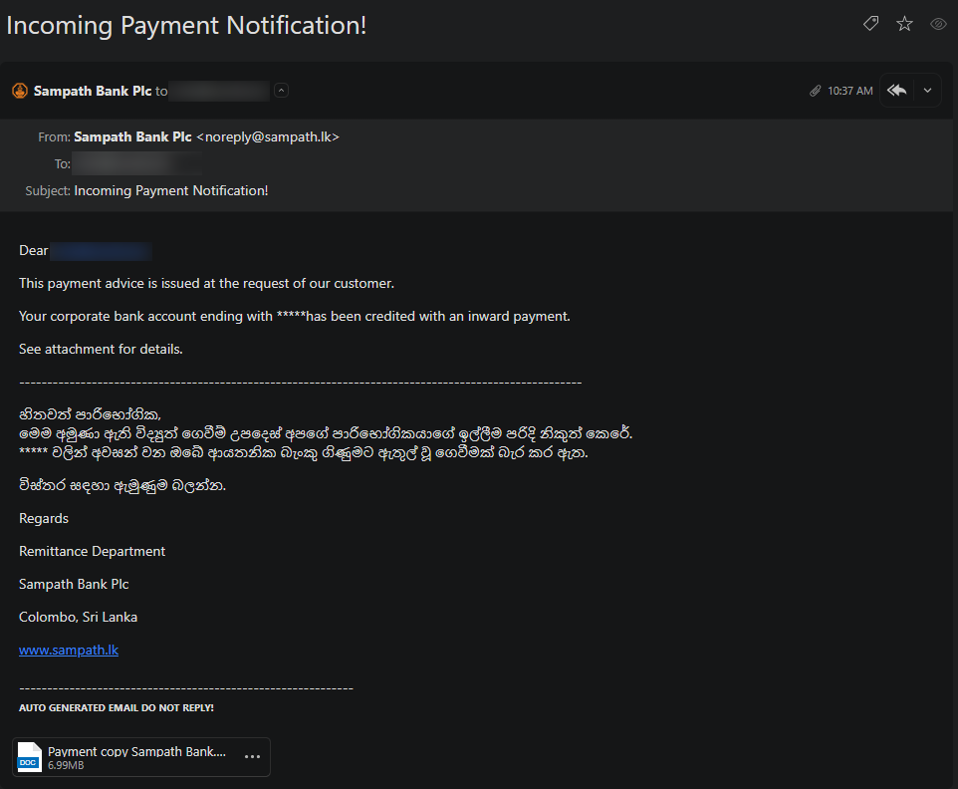This screenshot has height=789, width=958.
Task: Click the paperclip attachment indicator icon
Action: click(815, 91)
